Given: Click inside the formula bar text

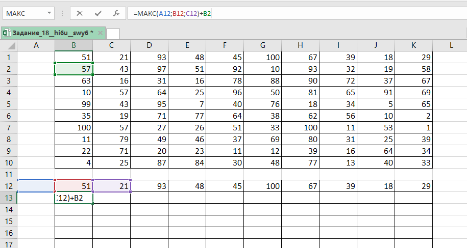Looking at the screenshot, I should coord(306,13).
